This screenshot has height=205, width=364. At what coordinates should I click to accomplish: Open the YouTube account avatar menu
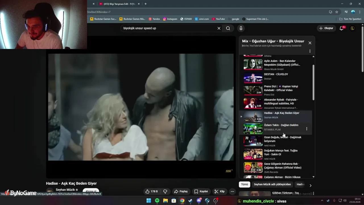point(352,28)
